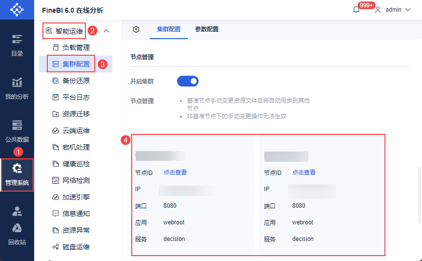
Task: Click 集群配置 menu icon
Action: click(56, 64)
